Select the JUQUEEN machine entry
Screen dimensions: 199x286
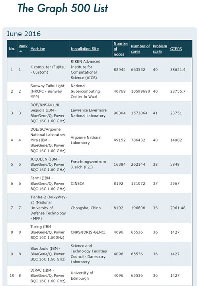tap(48, 165)
